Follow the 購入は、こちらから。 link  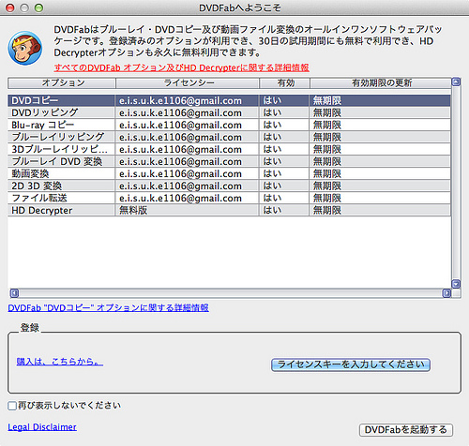tap(60, 362)
